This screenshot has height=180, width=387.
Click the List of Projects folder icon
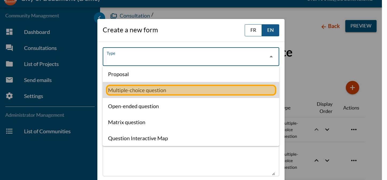click(9, 64)
